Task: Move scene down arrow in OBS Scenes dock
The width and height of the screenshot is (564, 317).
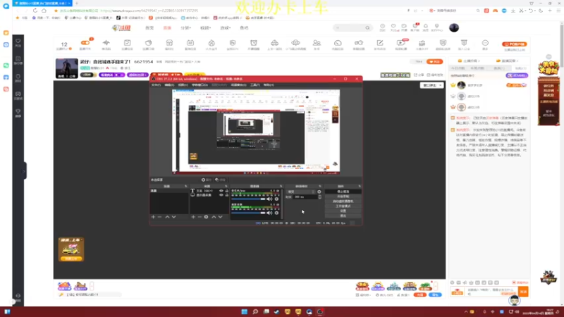Action: pos(173,217)
